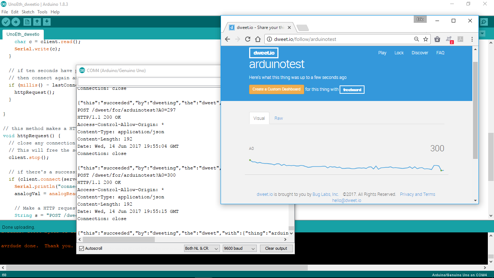Click the Serial Monitor horizontal scrollbar
The image size is (494, 278).
click(x=118, y=240)
